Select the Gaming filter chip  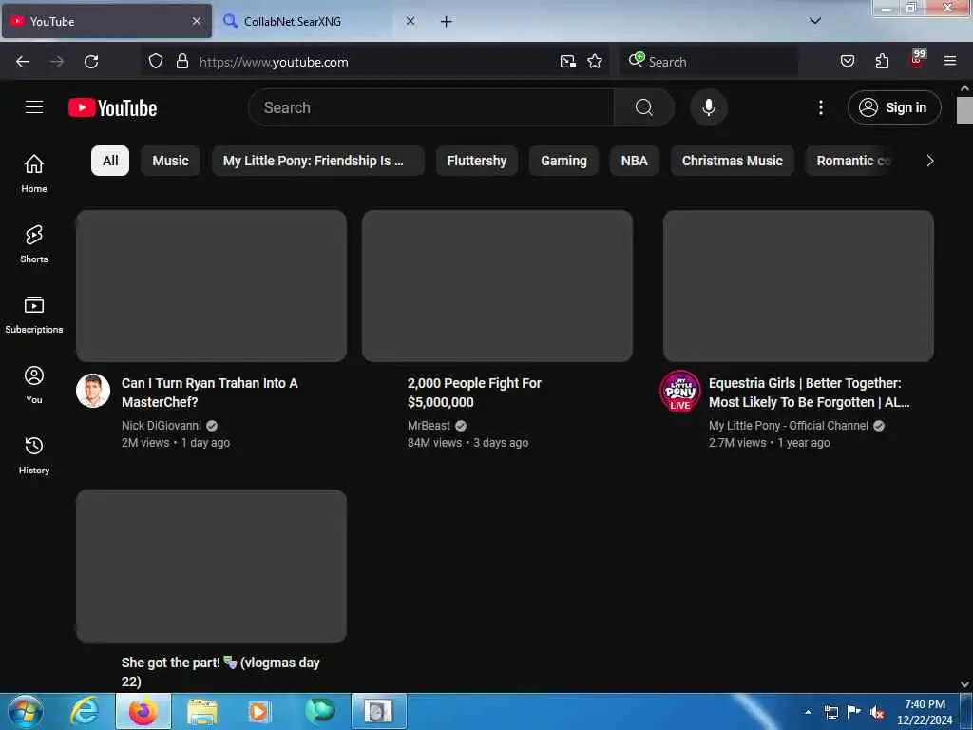(x=563, y=161)
